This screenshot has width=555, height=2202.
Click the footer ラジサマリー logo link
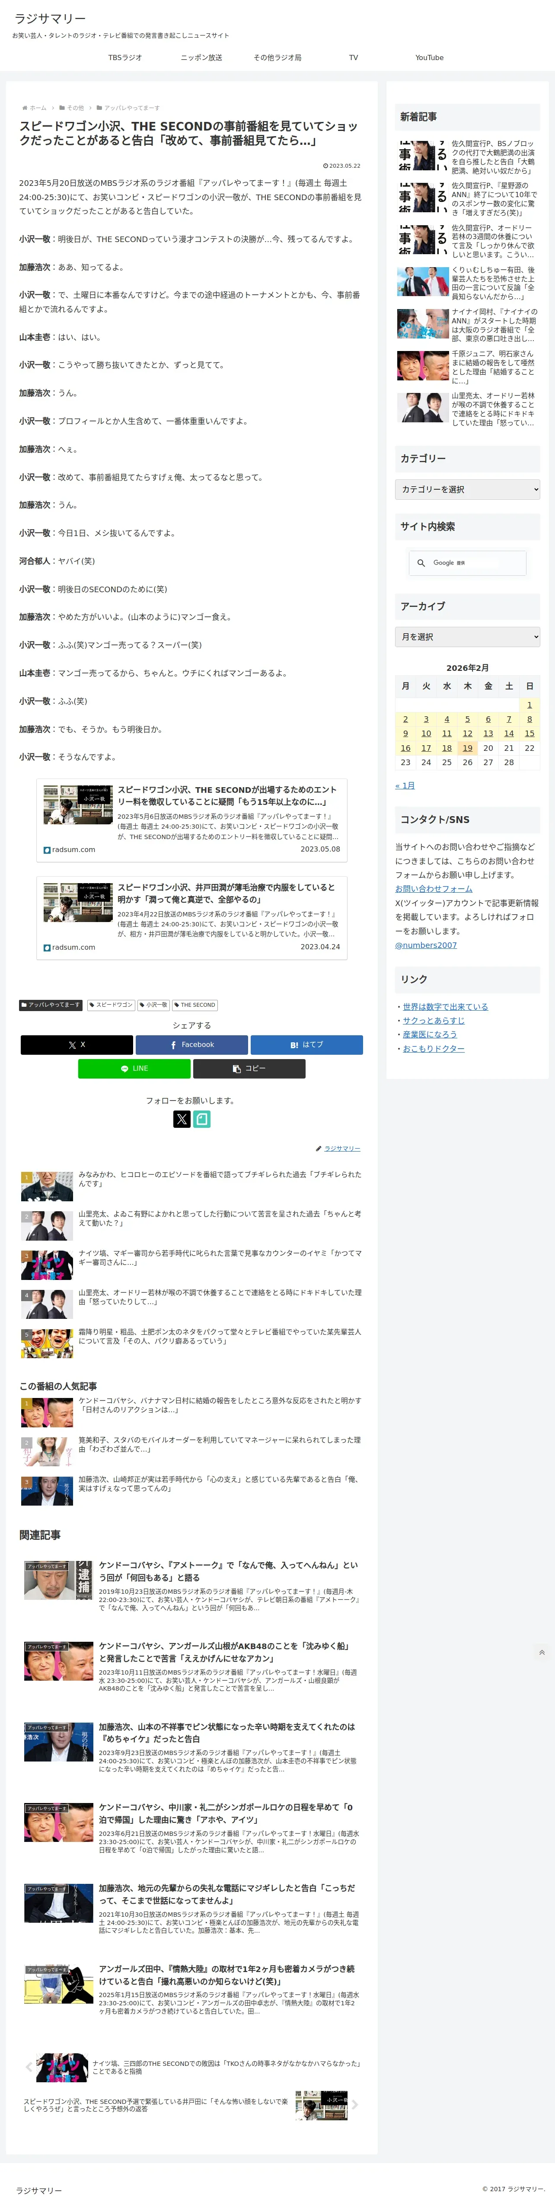click(38, 2190)
